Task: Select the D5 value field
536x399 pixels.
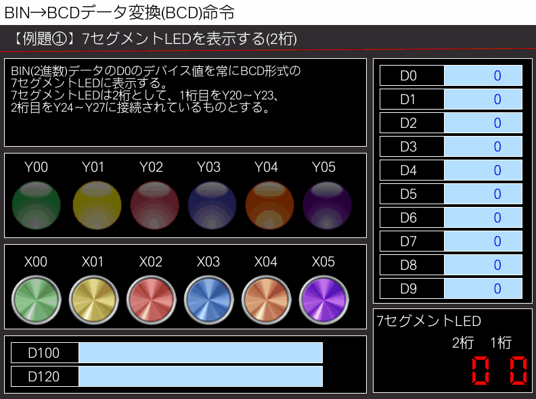Action: tap(483, 193)
